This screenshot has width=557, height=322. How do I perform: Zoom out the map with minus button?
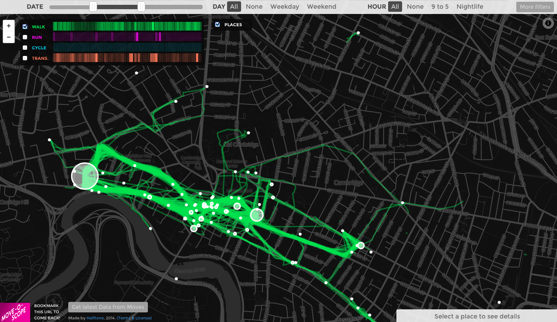pyautogui.click(x=9, y=37)
